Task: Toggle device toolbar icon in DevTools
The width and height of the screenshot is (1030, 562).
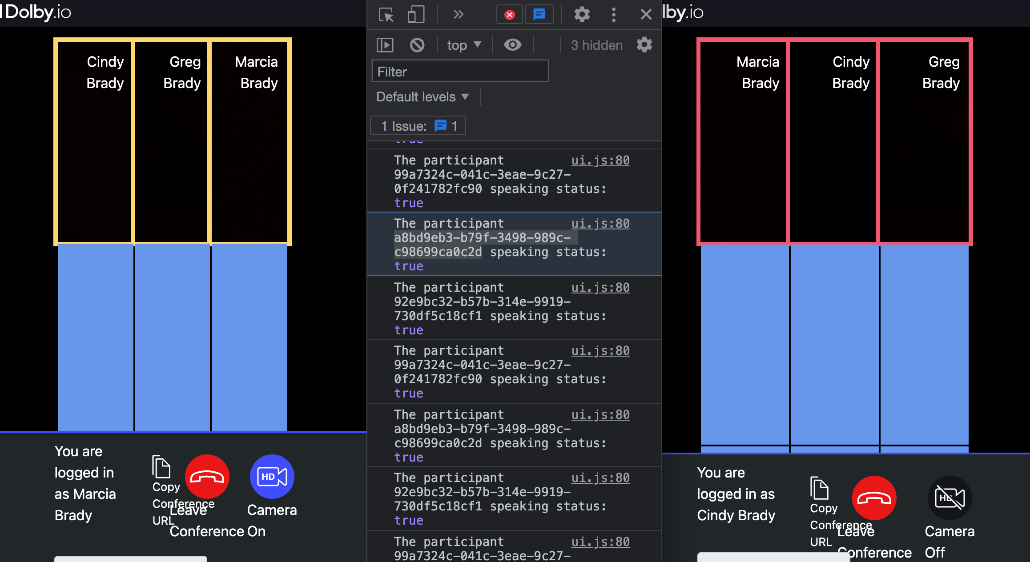Action: pos(416,15)
